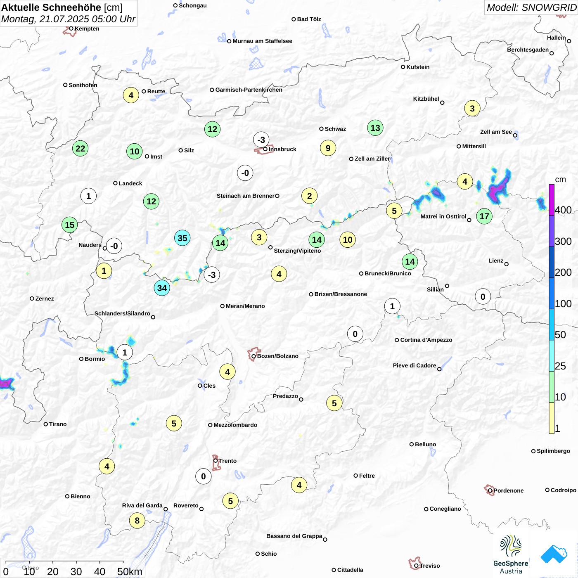Click the green 14 marker near Bruneck
The width and height of the screenshot is (578, 578).
click(x=410, y=261)
